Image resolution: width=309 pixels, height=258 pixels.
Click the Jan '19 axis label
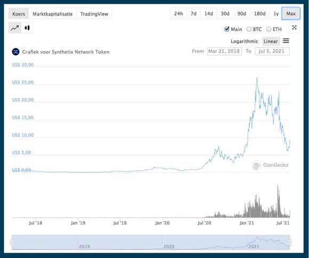[78, 223]
